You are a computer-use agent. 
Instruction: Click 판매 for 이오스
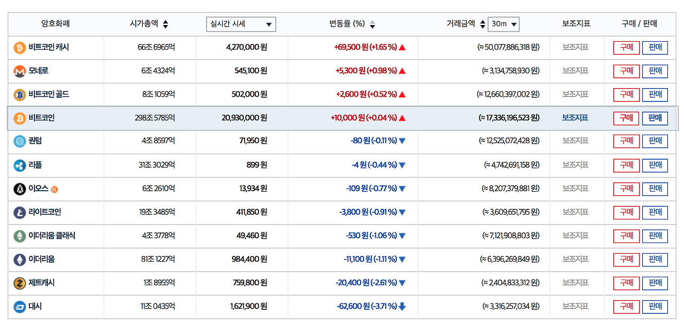(655, 189)
